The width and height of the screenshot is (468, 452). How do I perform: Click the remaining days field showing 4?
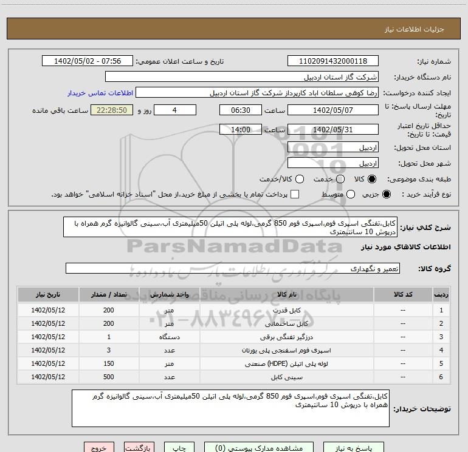(x=175, y=110)
